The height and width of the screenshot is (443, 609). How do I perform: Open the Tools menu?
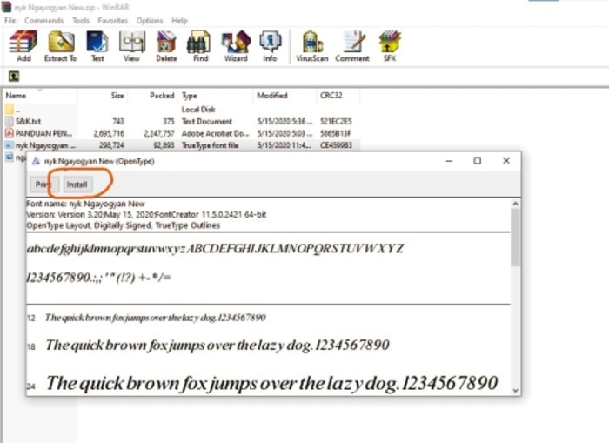[x=81, y=21]
